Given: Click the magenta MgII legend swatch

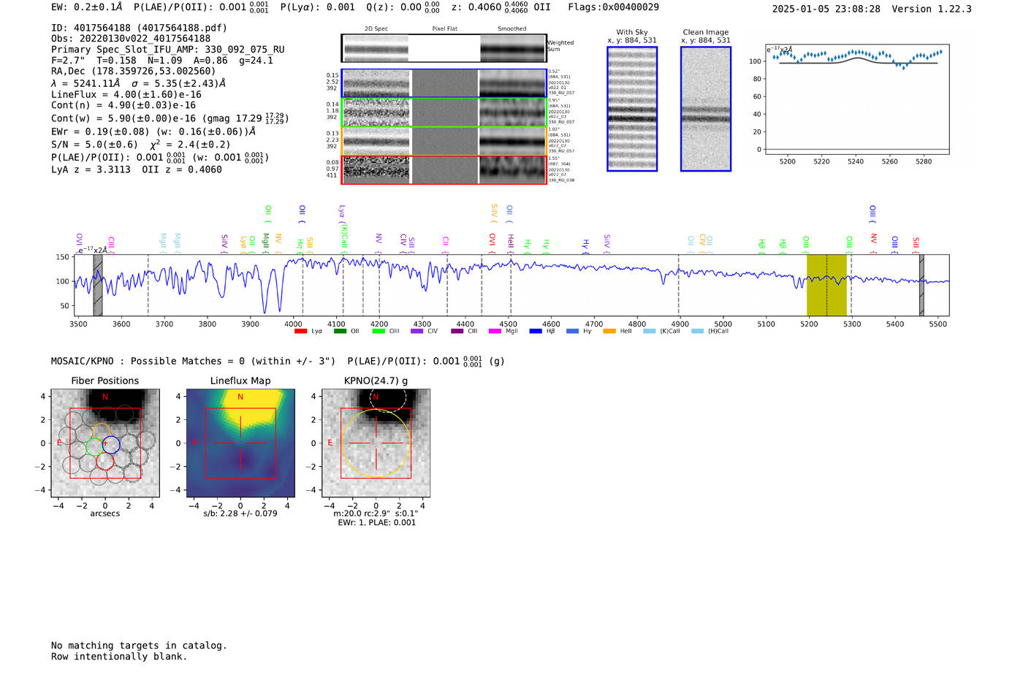Looking at the screenshot, I should pos(495,332).
